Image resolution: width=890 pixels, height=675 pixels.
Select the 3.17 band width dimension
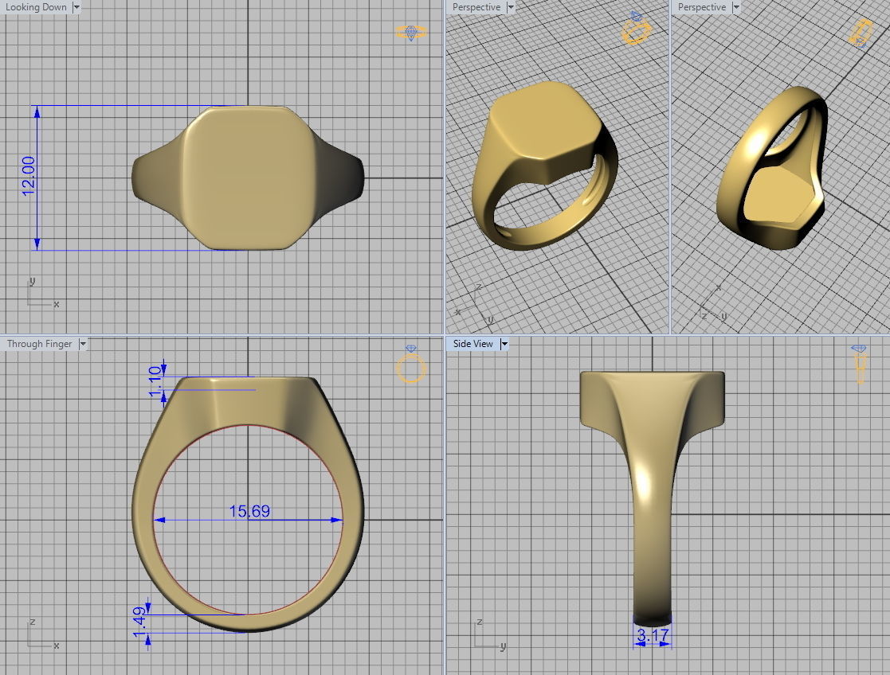(x=653, y=634)
